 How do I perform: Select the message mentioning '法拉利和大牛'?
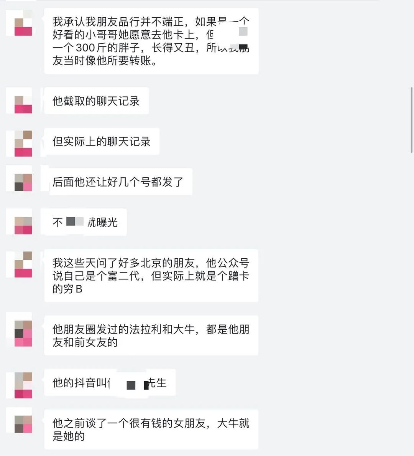pos(151,335)
